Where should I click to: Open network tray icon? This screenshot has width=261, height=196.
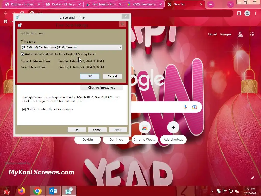point(231,191)
